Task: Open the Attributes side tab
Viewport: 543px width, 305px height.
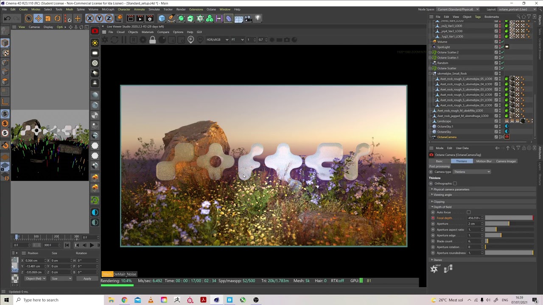Action: pyautogui.click(x=540, y=152)
